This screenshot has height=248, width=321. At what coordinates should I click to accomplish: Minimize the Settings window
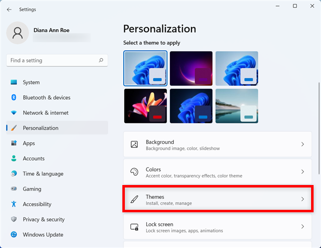click(x=277, y=6)
